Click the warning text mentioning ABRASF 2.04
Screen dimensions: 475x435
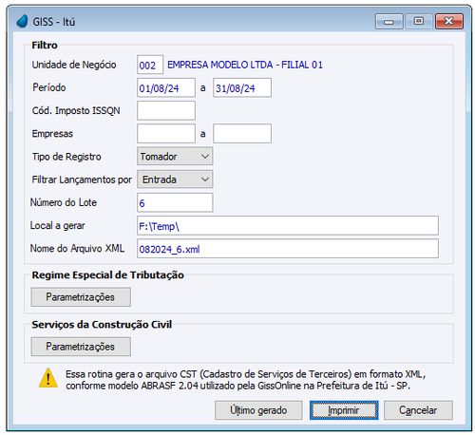(246, 380)
